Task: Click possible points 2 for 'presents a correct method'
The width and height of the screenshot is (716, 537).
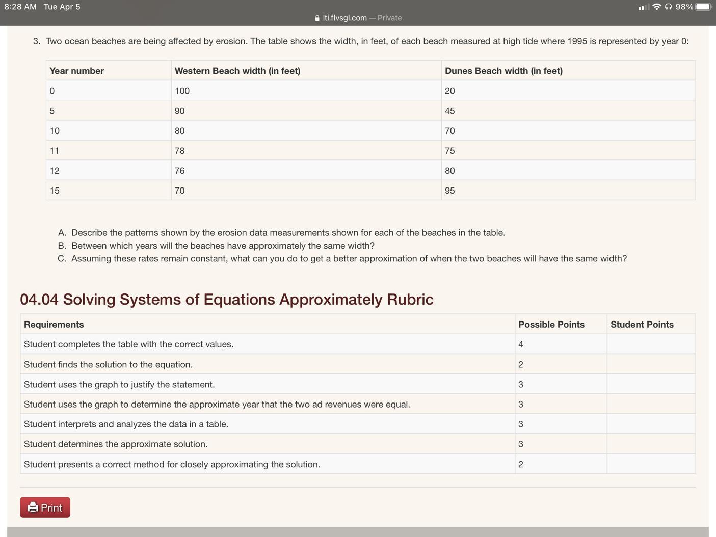Action: tap(521, 464)
